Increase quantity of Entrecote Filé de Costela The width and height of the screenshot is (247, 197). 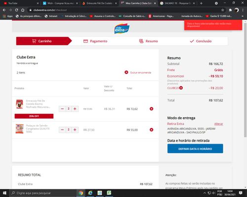click(75, 109)
